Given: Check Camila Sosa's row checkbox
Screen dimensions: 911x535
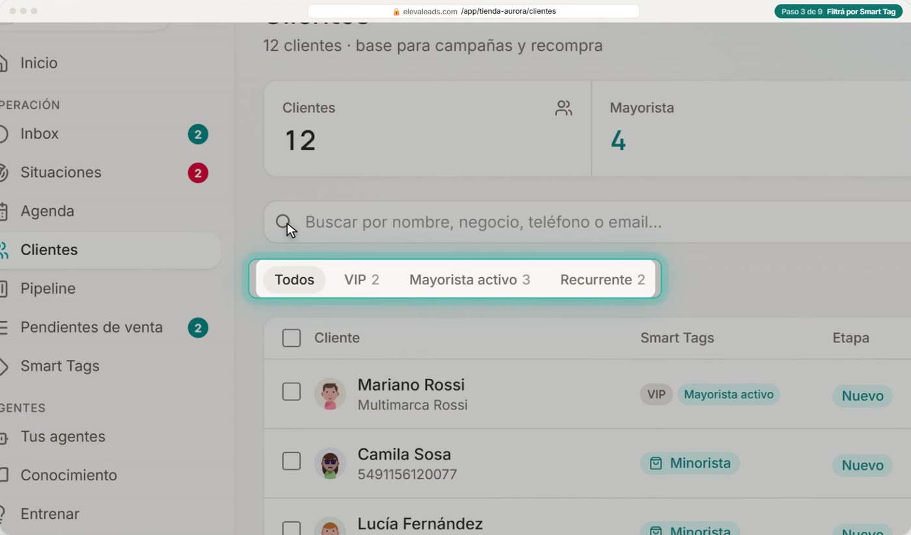Looking at the screenshot, I should [x=292, y=461].
